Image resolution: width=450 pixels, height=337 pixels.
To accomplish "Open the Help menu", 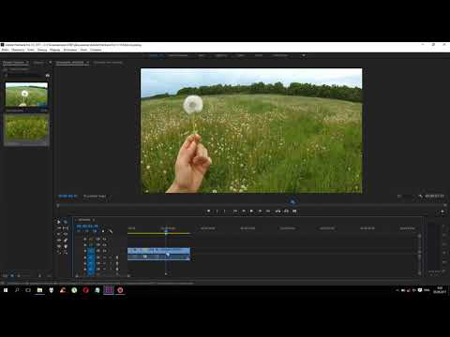I will (96, 50).
